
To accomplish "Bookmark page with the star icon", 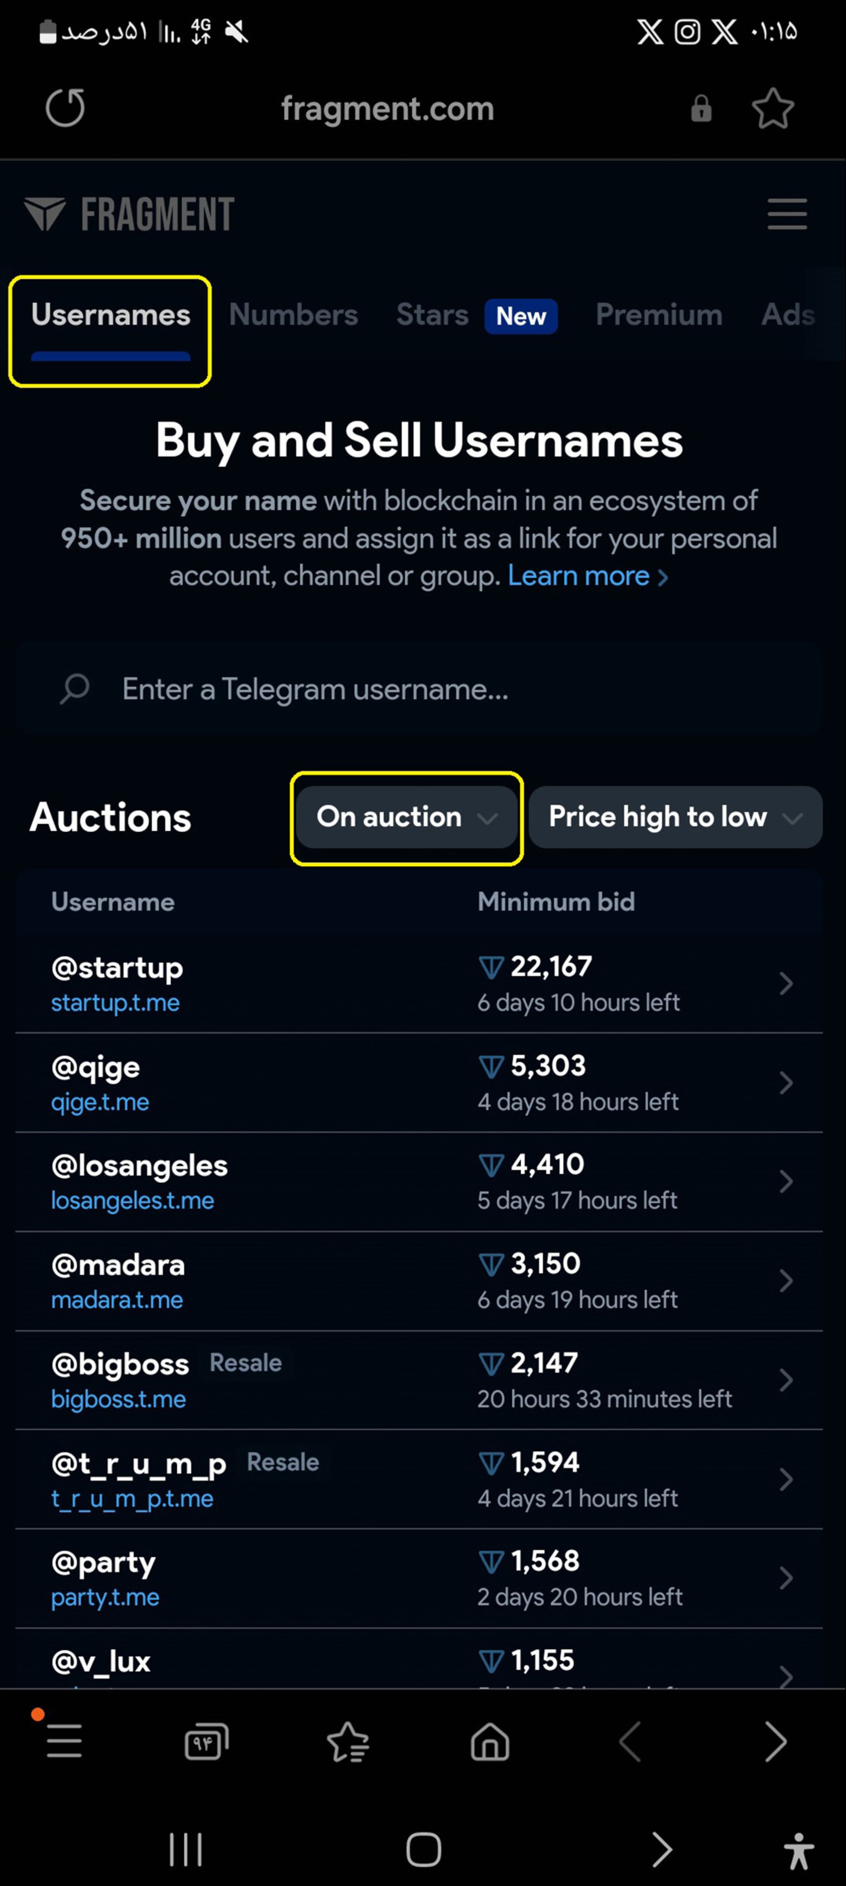I will pos(773,108).
